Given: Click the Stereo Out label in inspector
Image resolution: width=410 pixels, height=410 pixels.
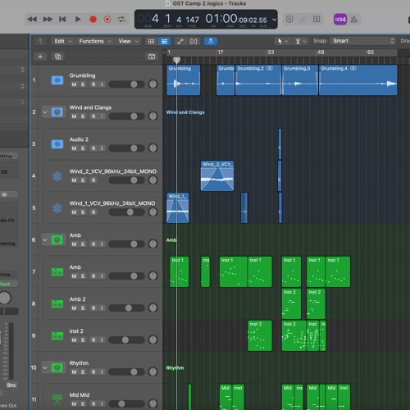Looking at the screenshot, I should (x=8, y=406).
